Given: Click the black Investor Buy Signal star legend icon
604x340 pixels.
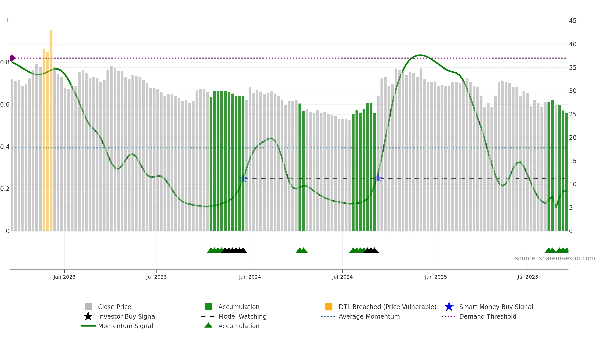Looking at the screenshot, I should [x=88, y=316].
